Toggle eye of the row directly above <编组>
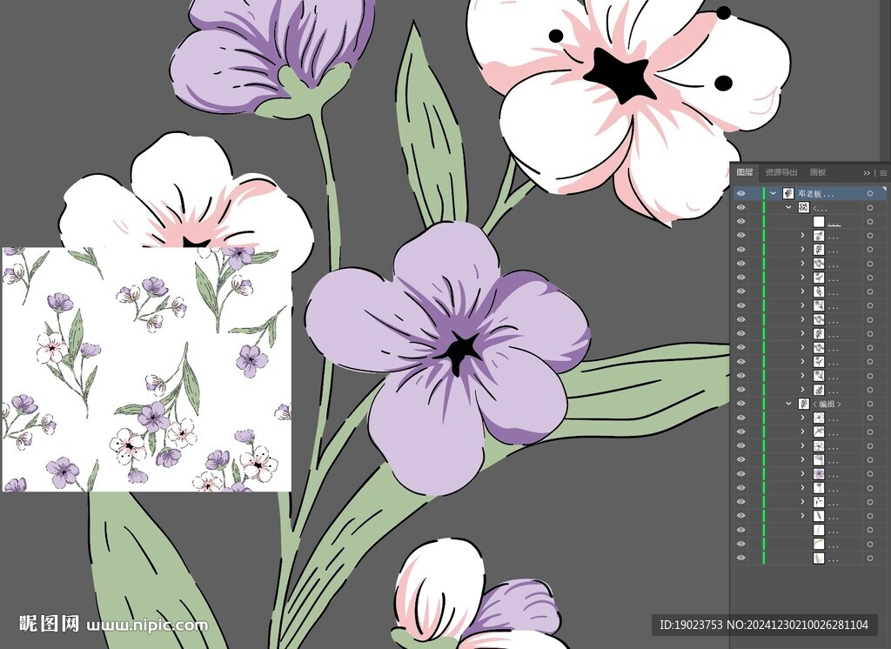891x649 pixels. tap(741, 390)
